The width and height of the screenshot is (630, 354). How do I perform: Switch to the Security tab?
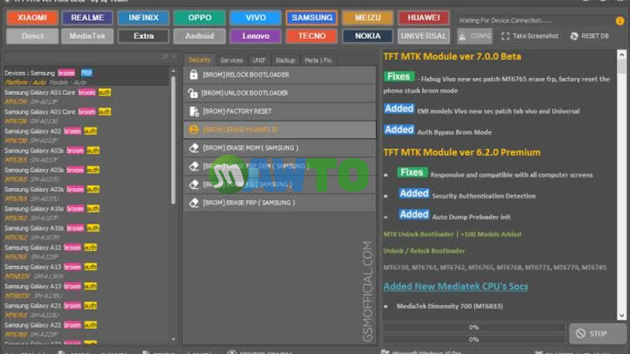199,60
